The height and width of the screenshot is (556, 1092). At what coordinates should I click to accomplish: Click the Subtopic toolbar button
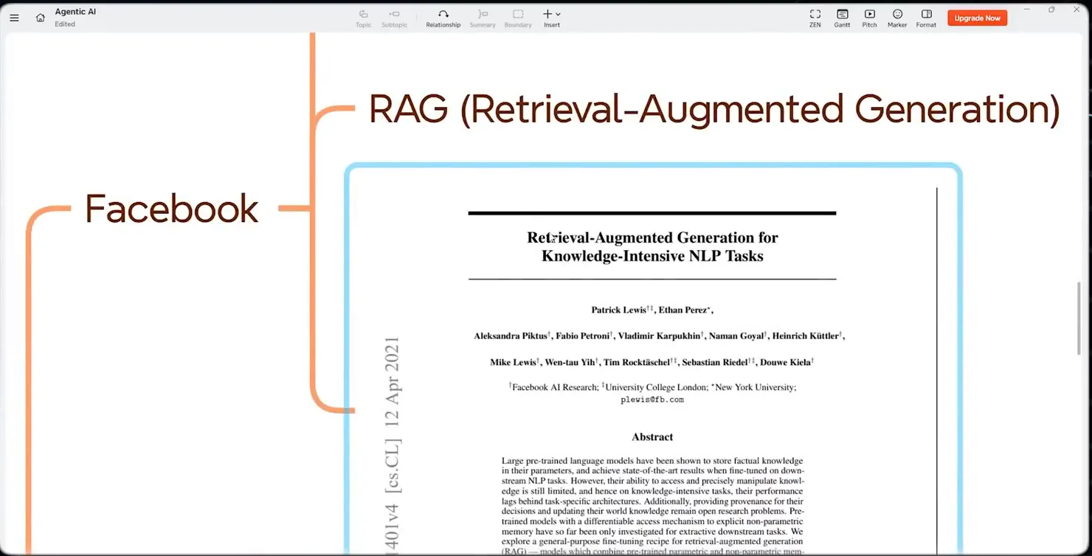coord(394,18)
